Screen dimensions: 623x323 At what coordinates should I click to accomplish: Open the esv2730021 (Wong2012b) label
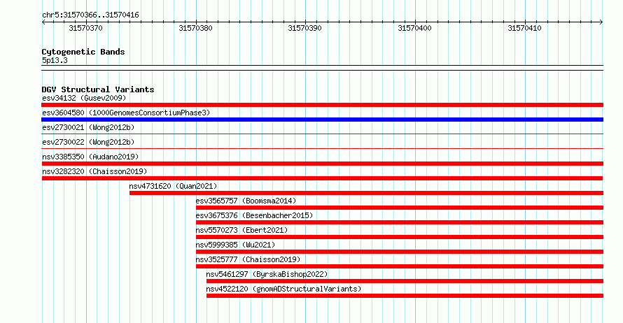[x=88, y=127]
